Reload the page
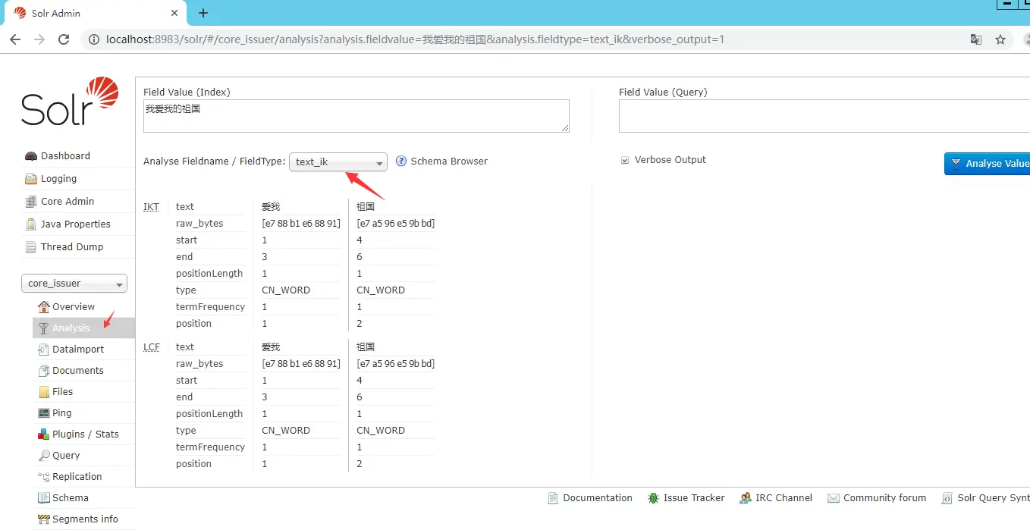Viewport: 1030px width, 530px height. (x=64, y=39)
